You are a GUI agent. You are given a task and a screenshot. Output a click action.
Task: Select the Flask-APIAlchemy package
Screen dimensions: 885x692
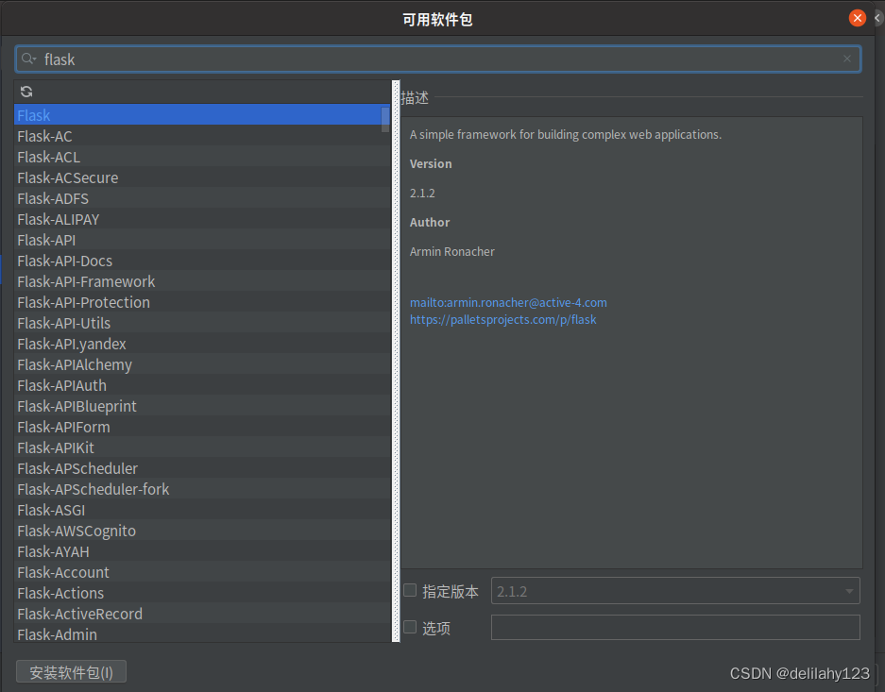202,364
